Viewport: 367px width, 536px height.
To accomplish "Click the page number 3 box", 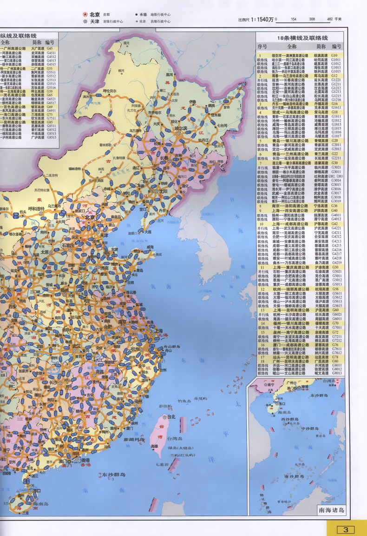I will [x=346, y=529].
